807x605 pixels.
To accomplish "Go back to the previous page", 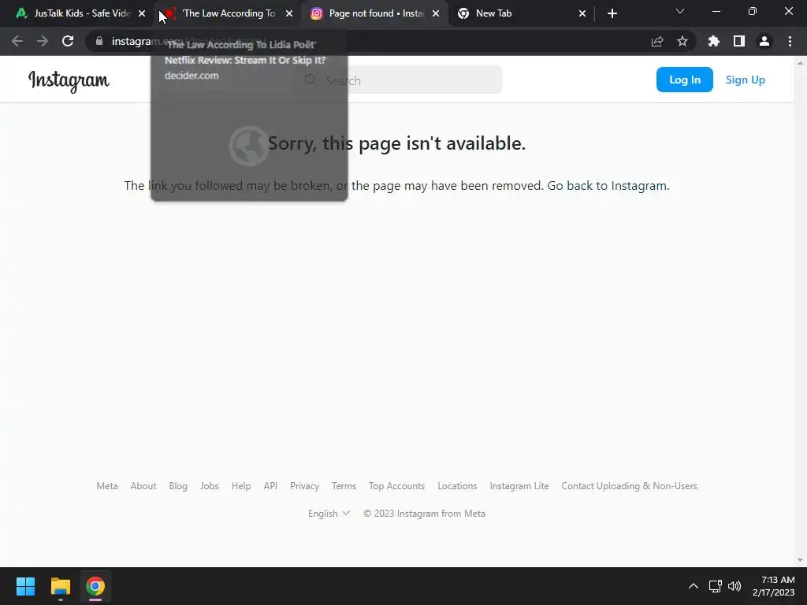I will [17, 41].
